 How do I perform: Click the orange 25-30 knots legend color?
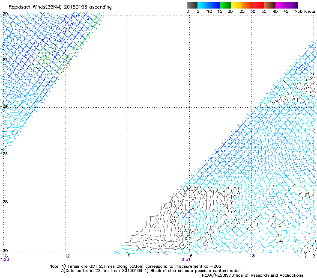click(x=248, y=5)
